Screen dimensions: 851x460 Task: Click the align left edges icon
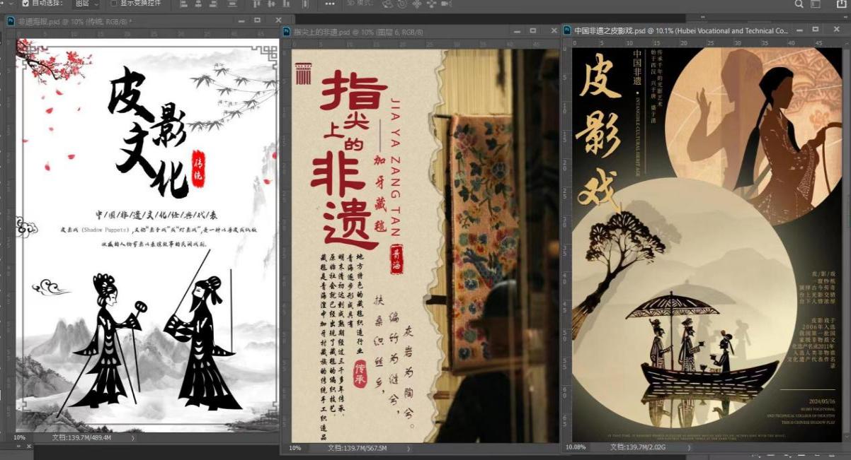pyautogui.click(x=183, y=4)
